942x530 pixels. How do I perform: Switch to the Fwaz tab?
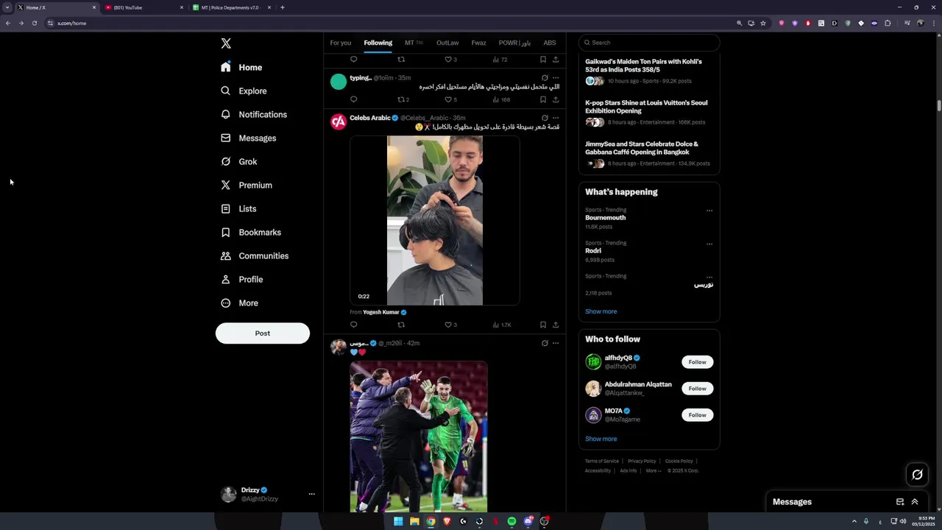click(478, 43)
